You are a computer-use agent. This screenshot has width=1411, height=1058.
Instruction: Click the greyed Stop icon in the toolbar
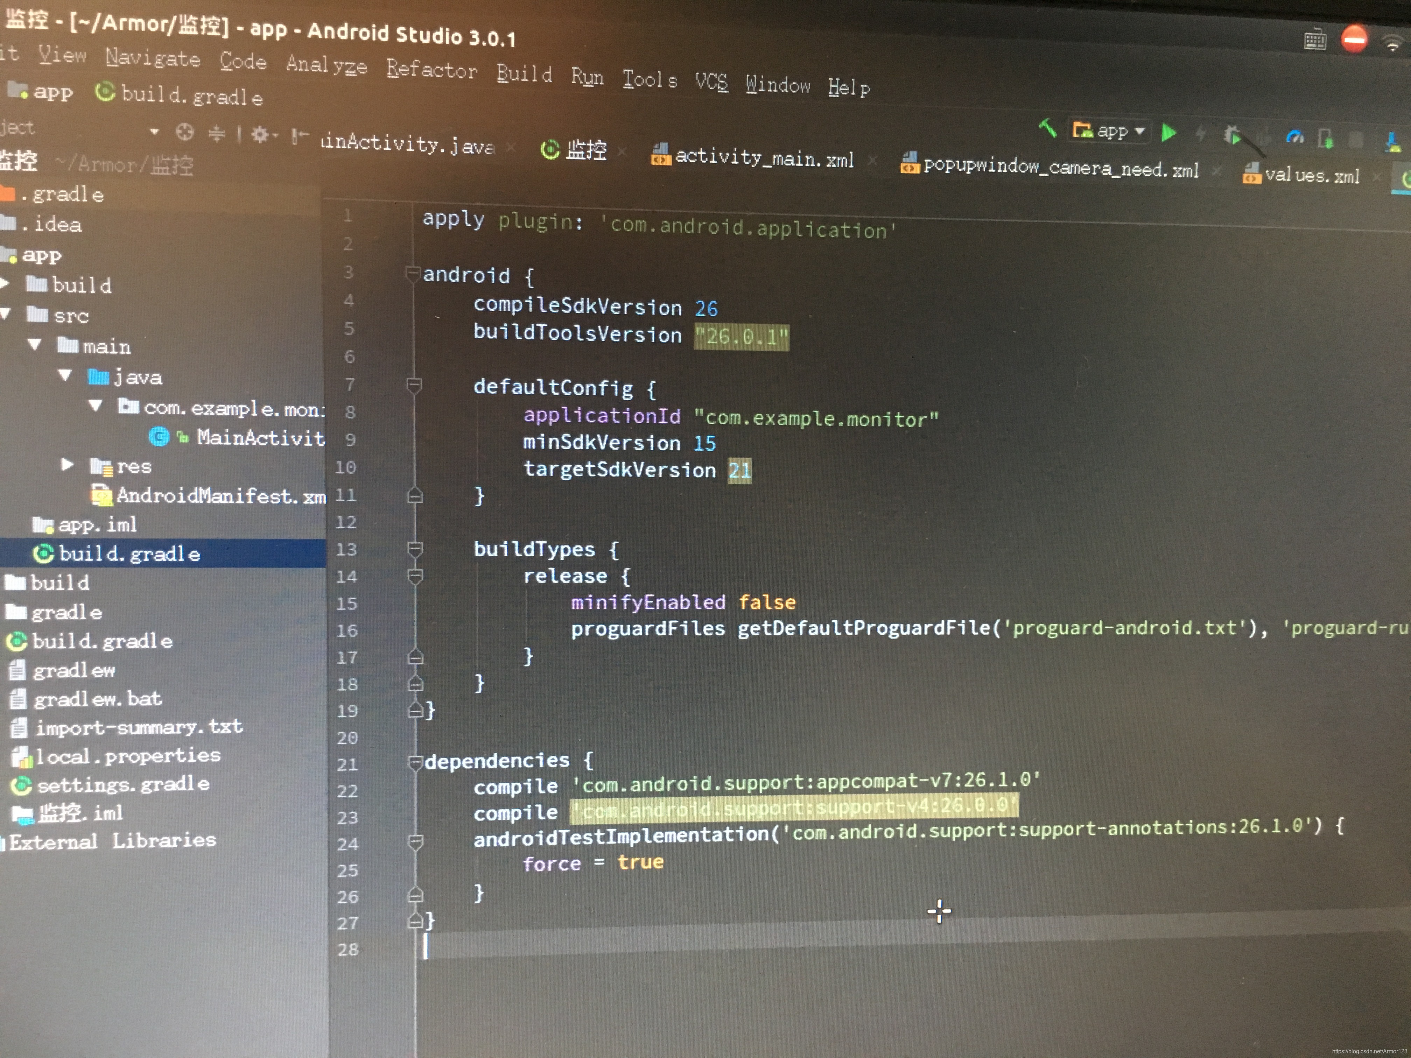[1356, 140]
